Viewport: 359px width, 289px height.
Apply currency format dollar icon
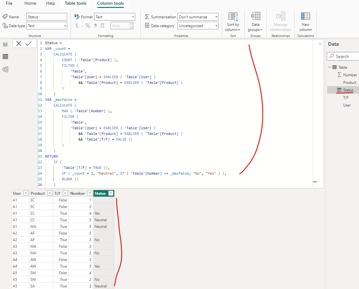click(x=77, y=26)
